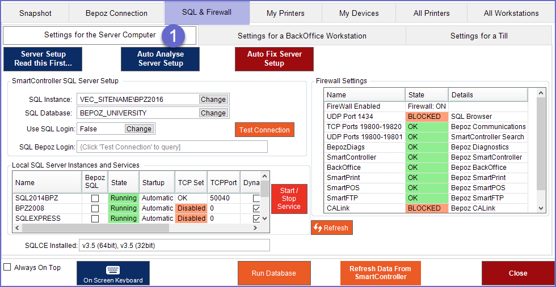Click the Refresh firewall settings button
This screenshot has height=287, width=556.
click(332, 228)
